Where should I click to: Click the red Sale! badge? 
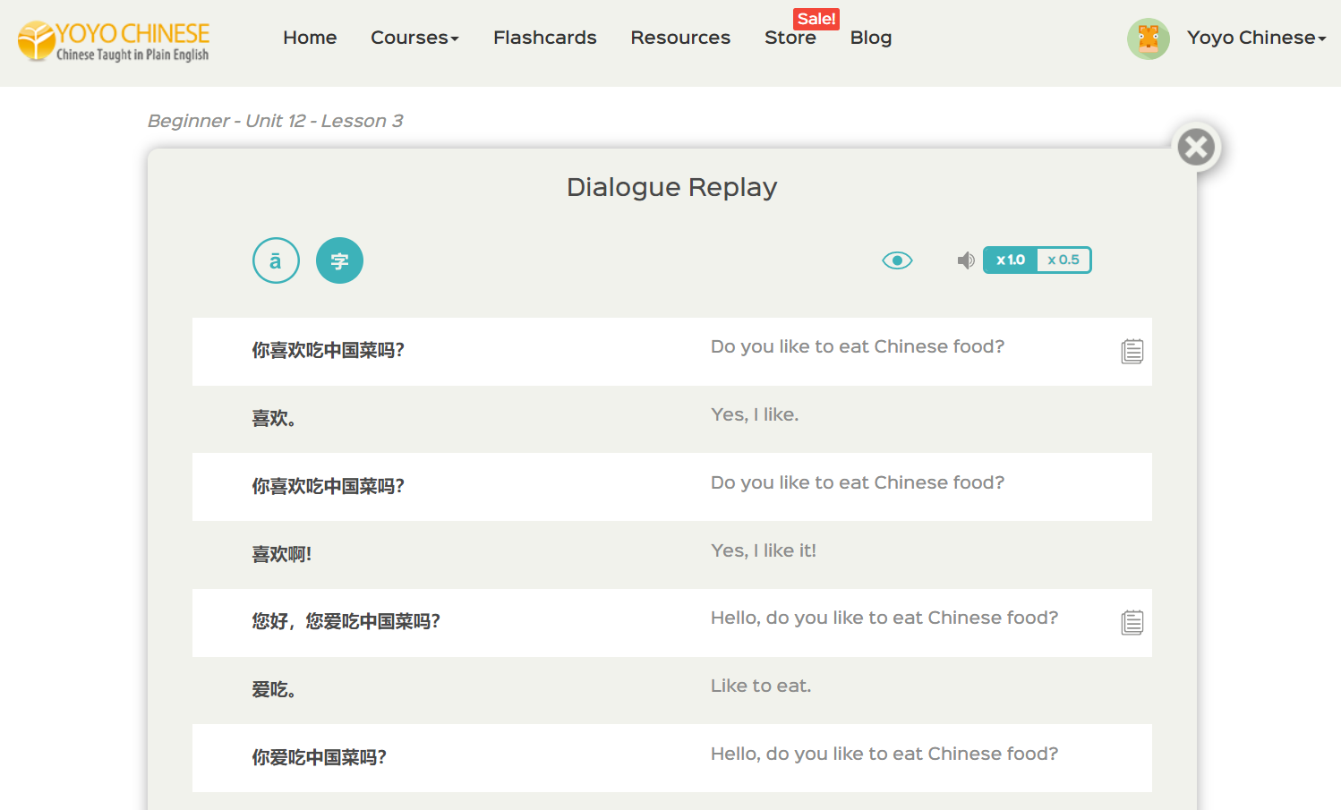(x=816, y=19)
